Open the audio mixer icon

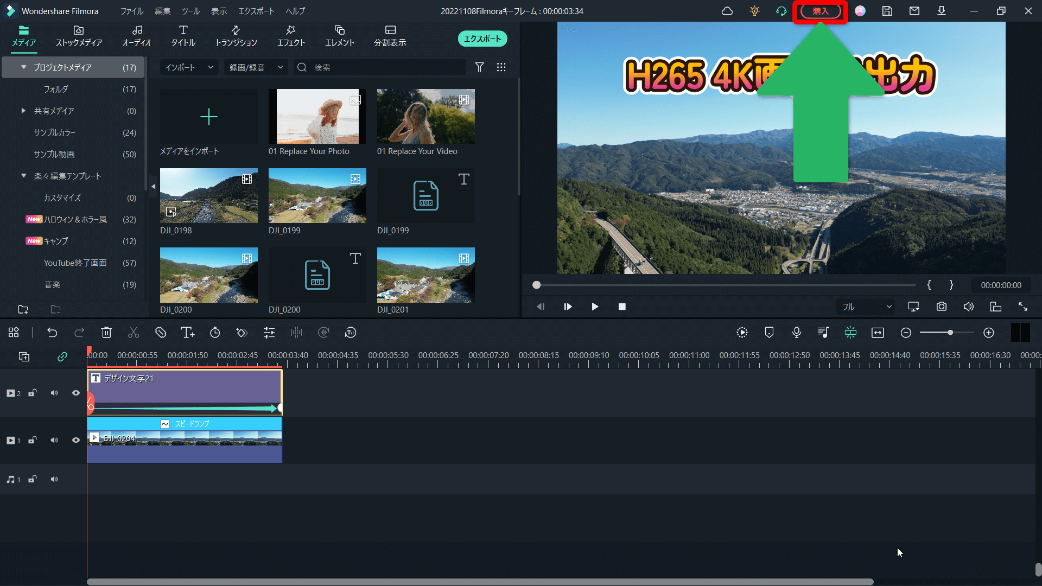[x=823, y=333]
